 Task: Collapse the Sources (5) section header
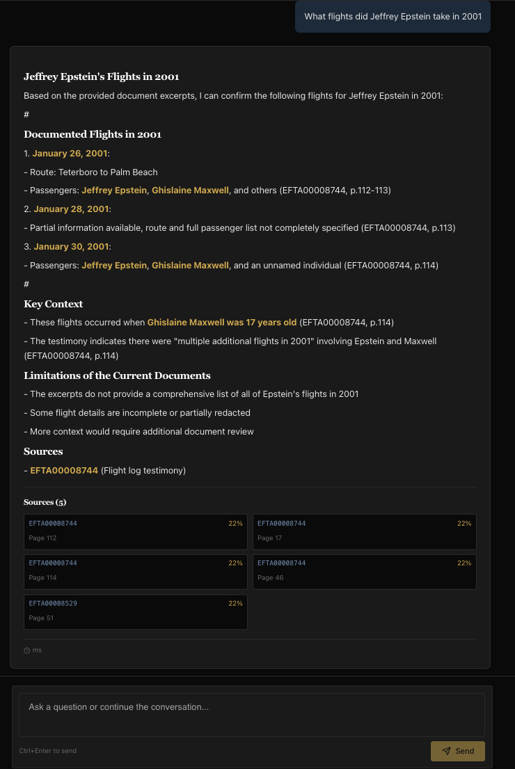pos(45,502)
